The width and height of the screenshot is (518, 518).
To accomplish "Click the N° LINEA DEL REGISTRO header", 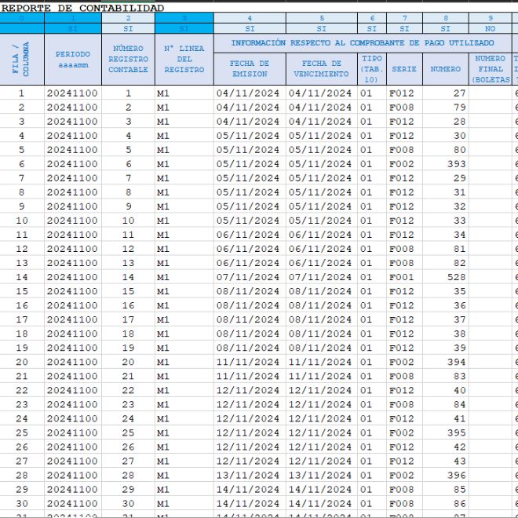I will 184,60.
